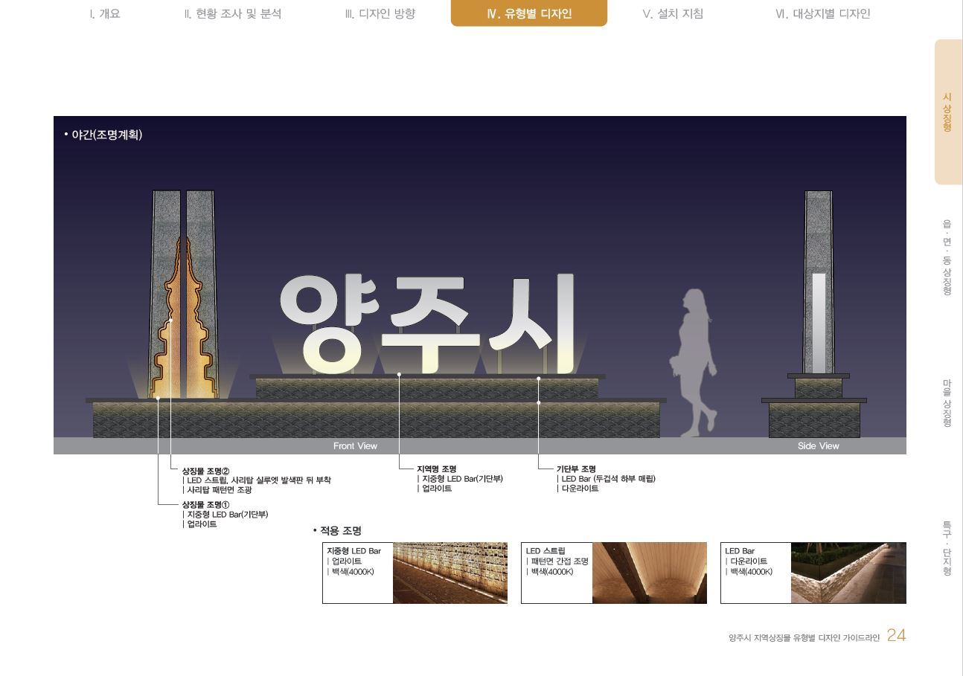This screenshot has height=676, width=963.
Task: Click the page number 24
Action: 896,635
